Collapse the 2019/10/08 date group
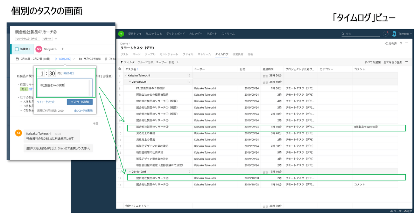 tap(130, 171)
